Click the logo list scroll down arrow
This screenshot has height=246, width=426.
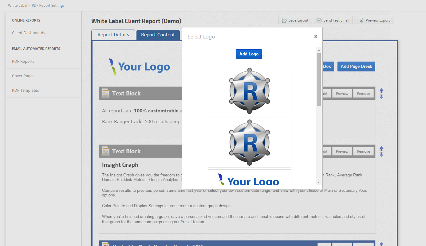319,182
